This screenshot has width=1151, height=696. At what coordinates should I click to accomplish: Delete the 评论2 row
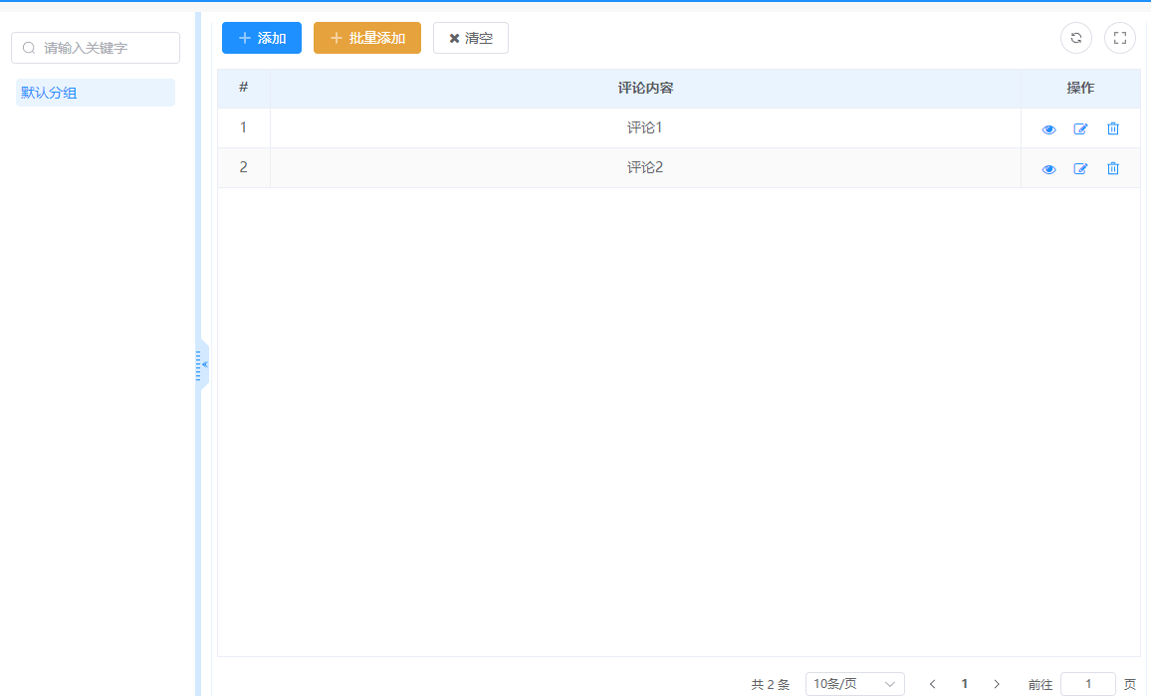(1113, 168)
